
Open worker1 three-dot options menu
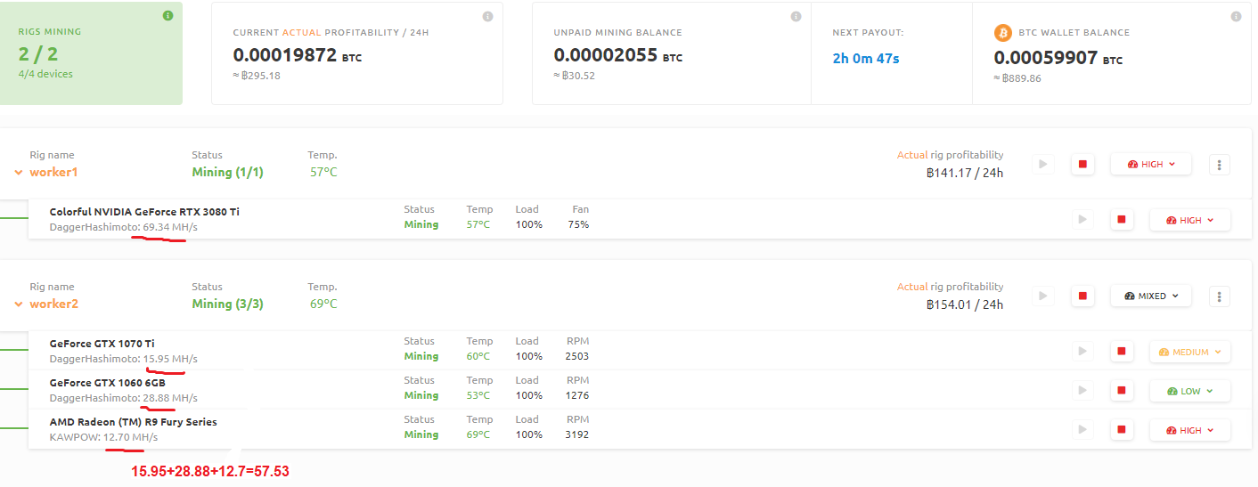[1221, 164]
